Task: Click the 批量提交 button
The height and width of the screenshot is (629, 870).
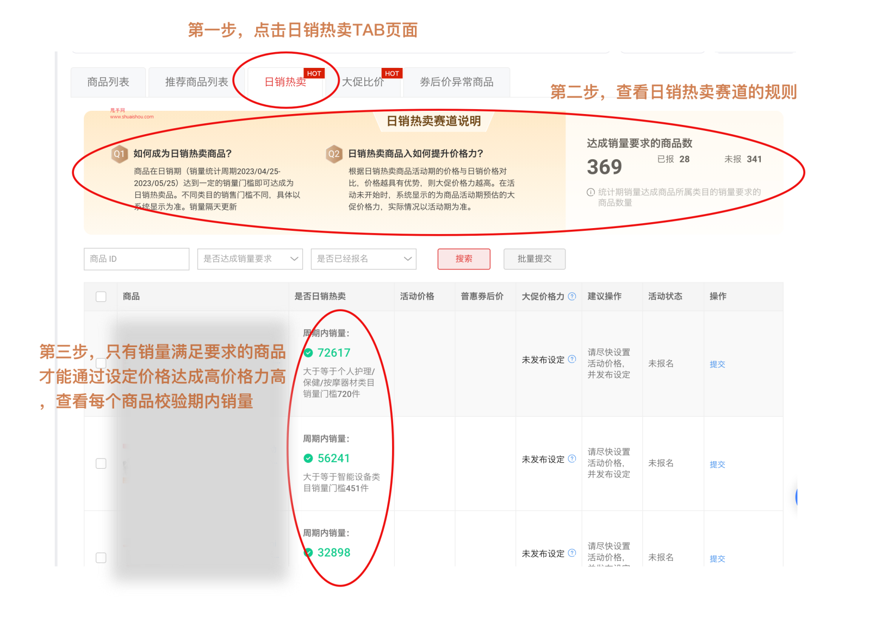Action: 535,259
